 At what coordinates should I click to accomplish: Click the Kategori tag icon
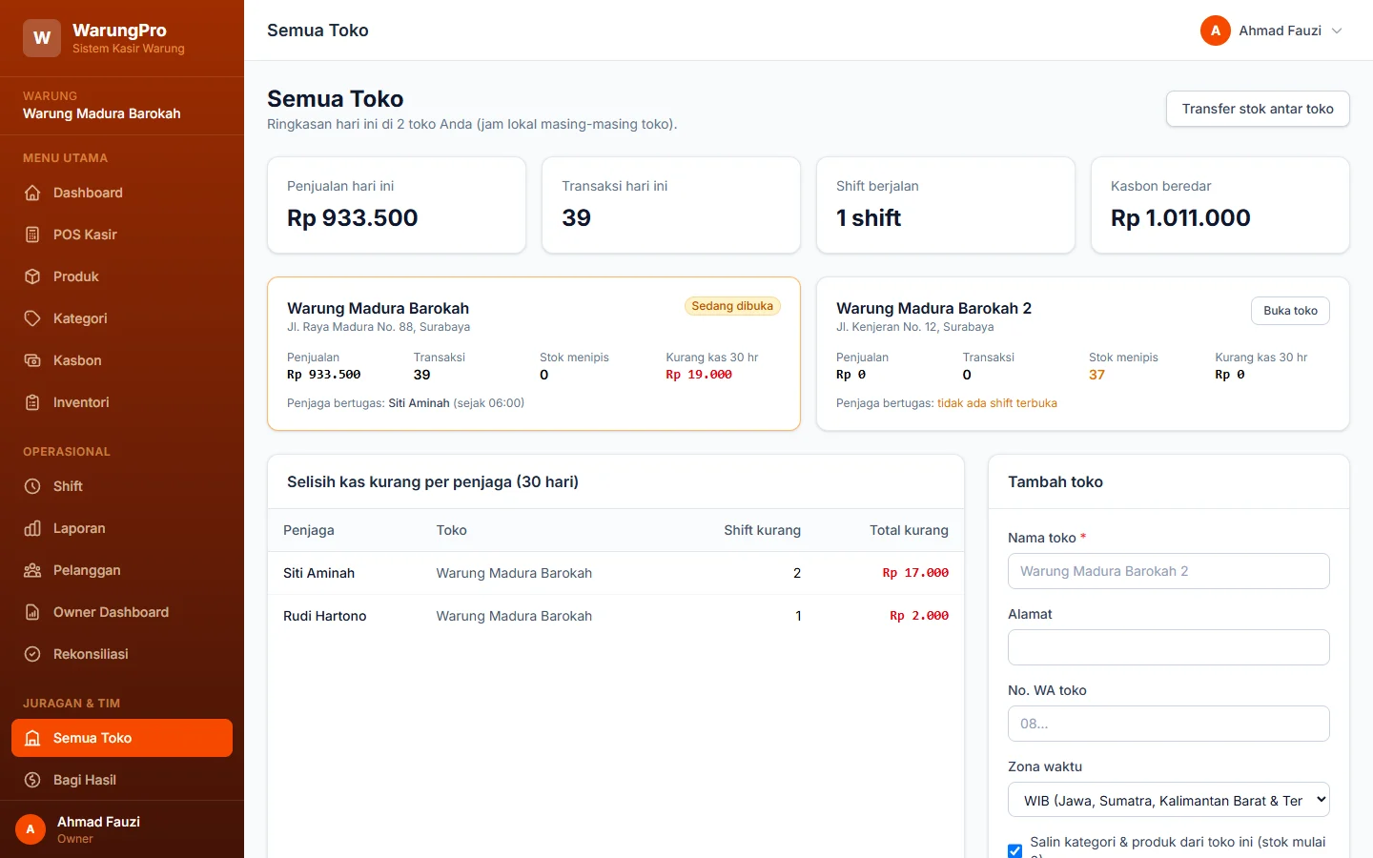coord(32,318)
